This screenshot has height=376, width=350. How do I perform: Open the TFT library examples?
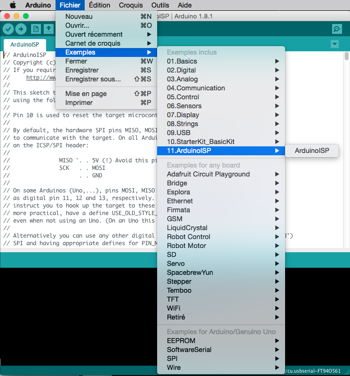click(221, 299)
